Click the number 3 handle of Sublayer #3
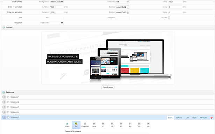This screenshot has width=215, height=134. coord(4,107)
